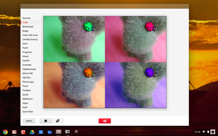This screenshot has height=136, width=218.
Task: Switch to multi-shot burst mode
Action: click(x=58, y=121)
